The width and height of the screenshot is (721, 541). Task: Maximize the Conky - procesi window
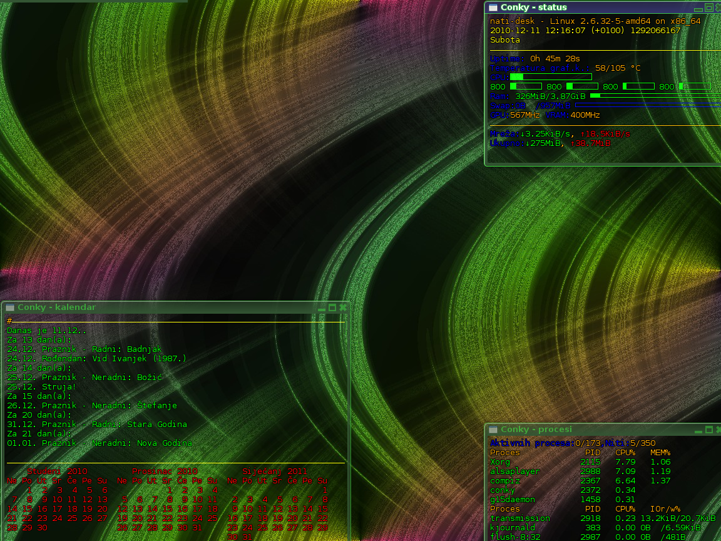coord(708,430)
